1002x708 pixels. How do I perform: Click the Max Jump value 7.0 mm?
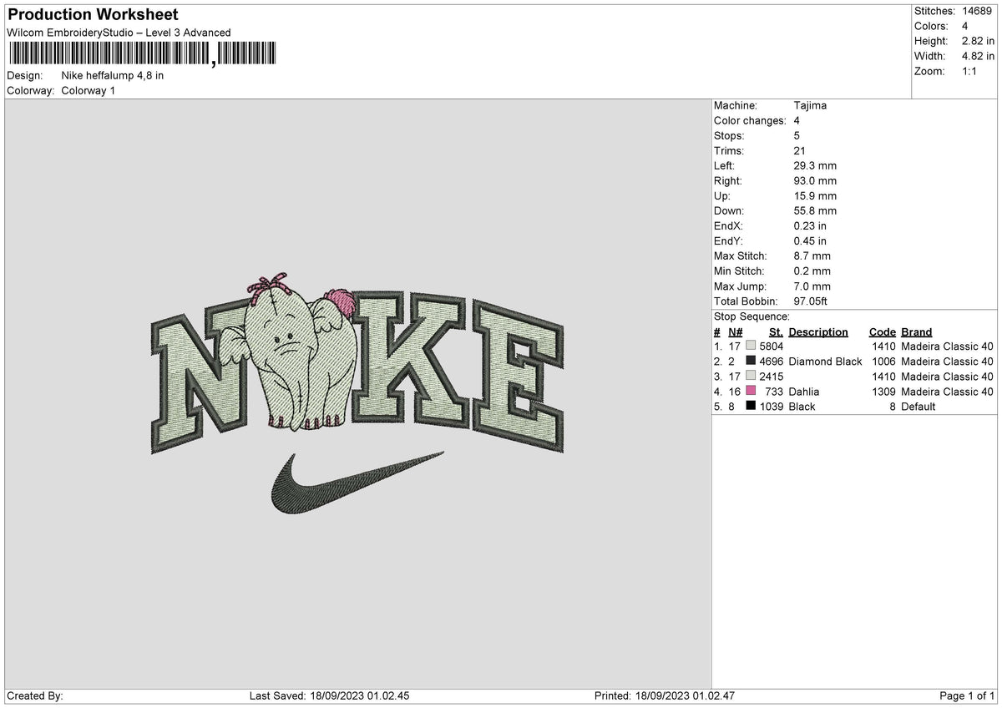tap(812, 286)
